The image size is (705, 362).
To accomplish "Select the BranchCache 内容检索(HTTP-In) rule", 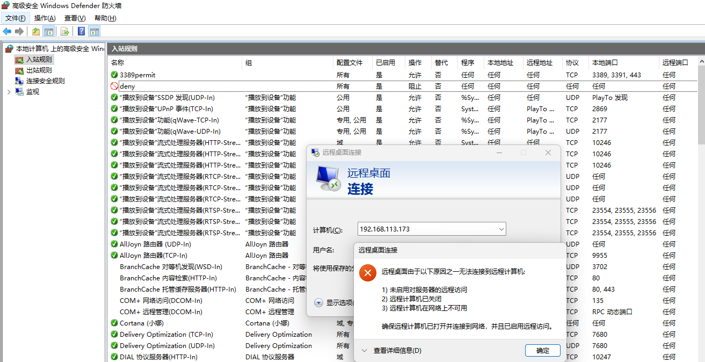I will pos(168,278).
